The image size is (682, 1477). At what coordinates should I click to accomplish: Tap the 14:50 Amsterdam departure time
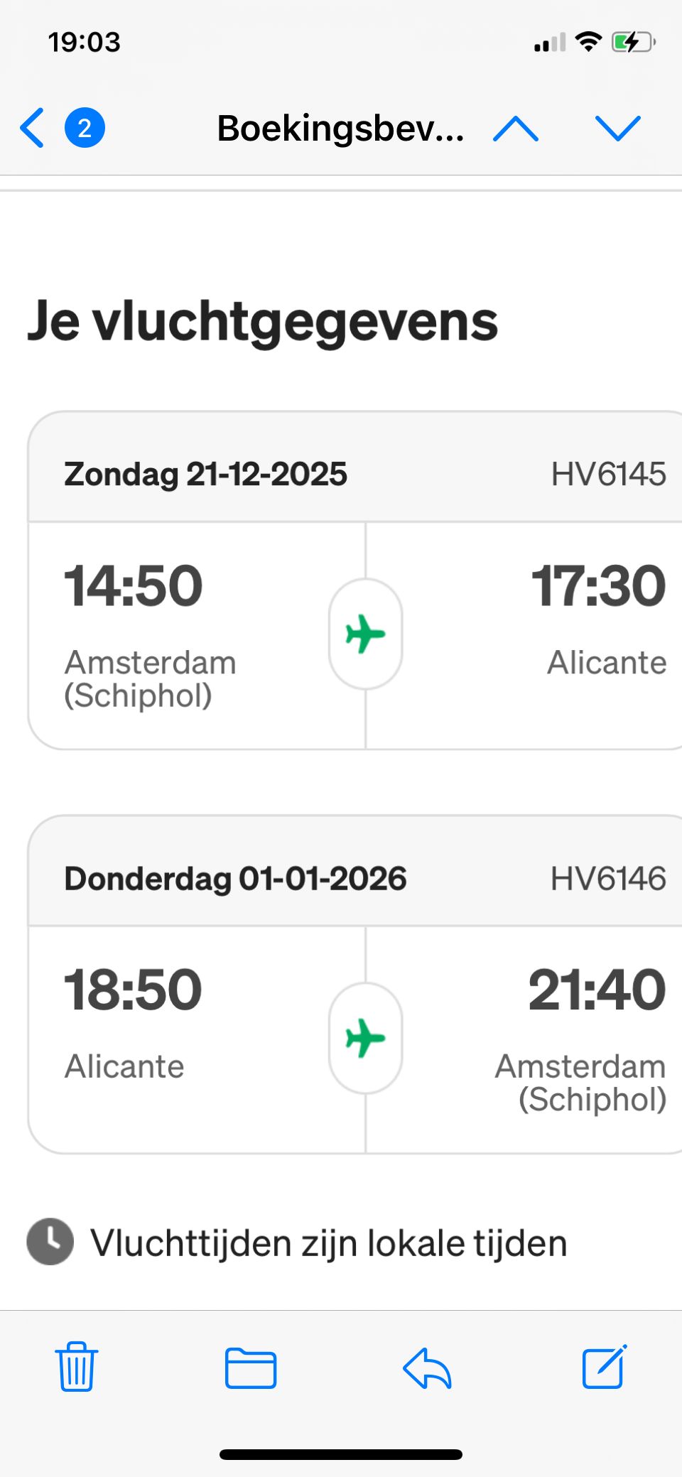click(x=134, y=587)
